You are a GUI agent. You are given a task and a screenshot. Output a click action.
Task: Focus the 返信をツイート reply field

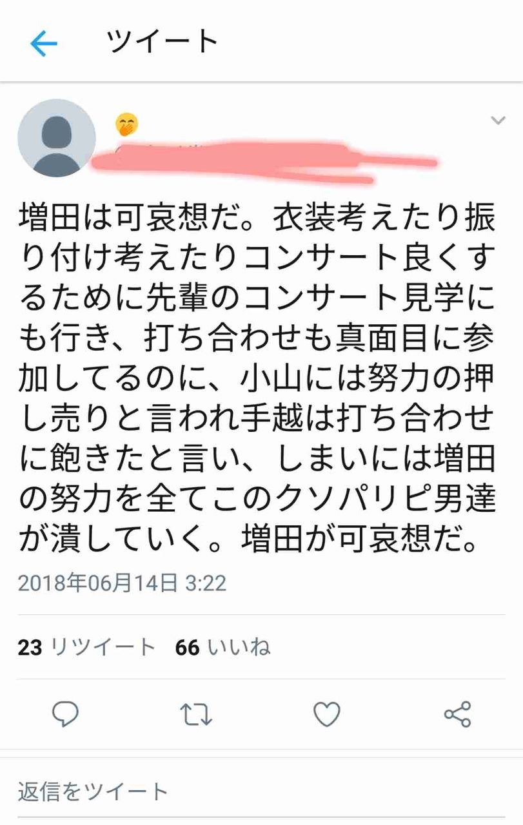[261, 790]
